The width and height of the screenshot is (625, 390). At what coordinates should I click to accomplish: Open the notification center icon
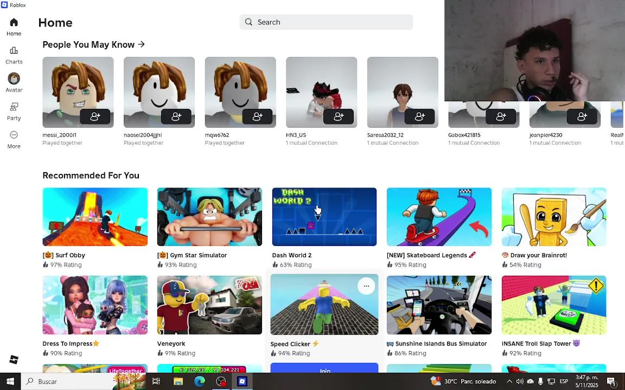[x=611, y=381]
